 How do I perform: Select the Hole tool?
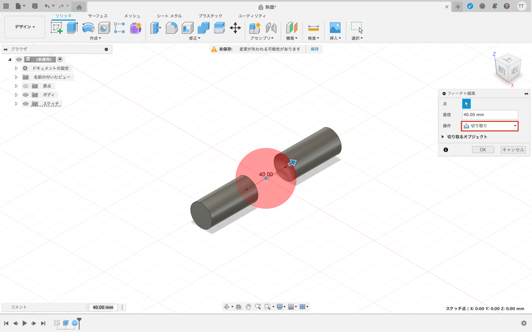point(104,28)
